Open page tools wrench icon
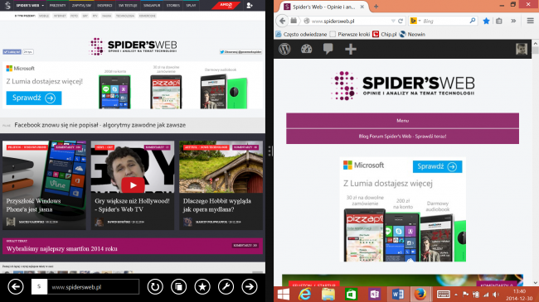 [x=226, y=286]
